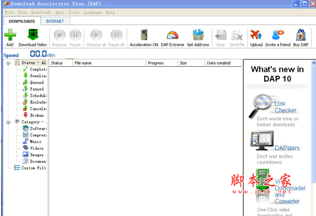
Task: Select the Excluded filter
Action: click(35, 102)
